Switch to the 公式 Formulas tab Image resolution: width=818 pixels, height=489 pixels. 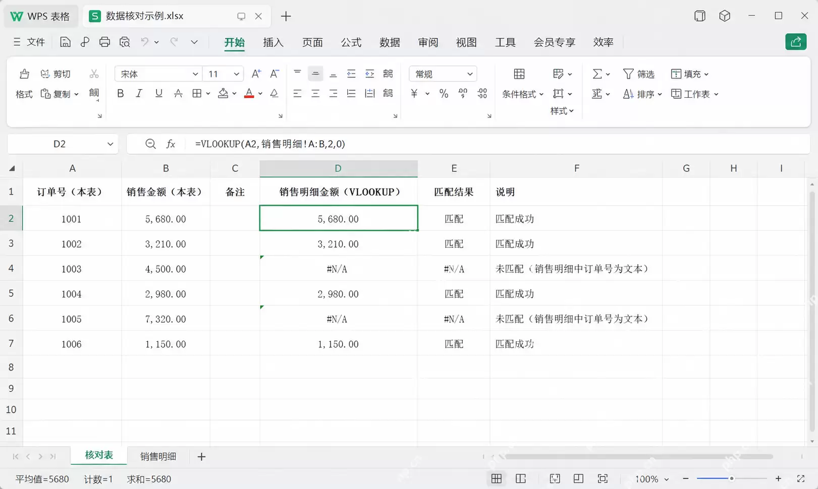pos(351,42)
